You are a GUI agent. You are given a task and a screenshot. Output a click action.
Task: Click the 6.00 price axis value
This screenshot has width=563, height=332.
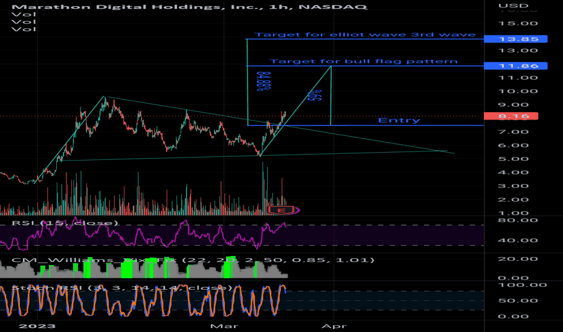click(513, 145)
